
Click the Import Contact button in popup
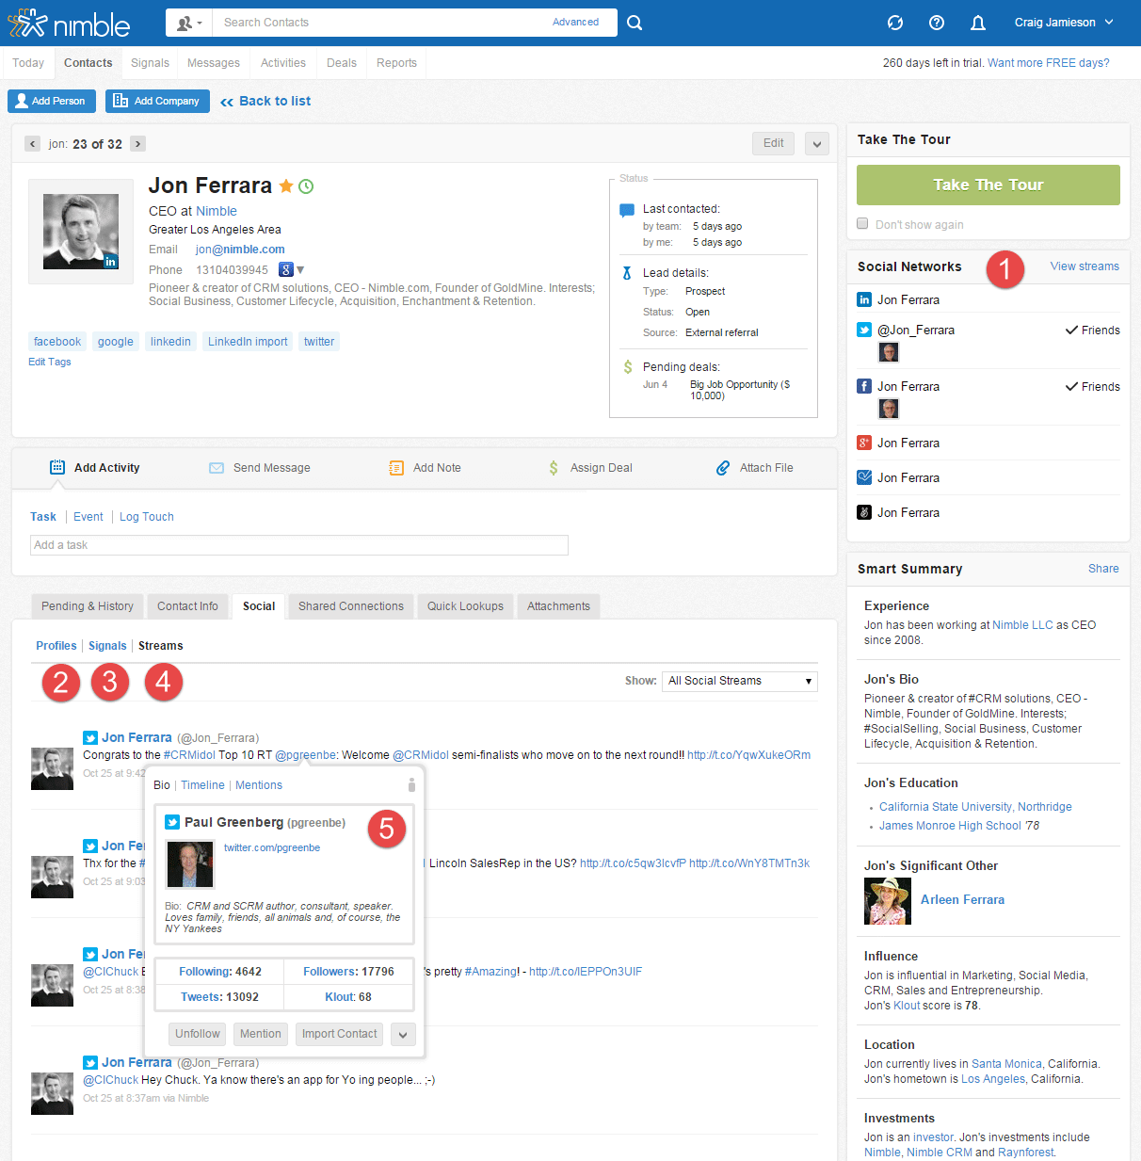point(339,1034)
